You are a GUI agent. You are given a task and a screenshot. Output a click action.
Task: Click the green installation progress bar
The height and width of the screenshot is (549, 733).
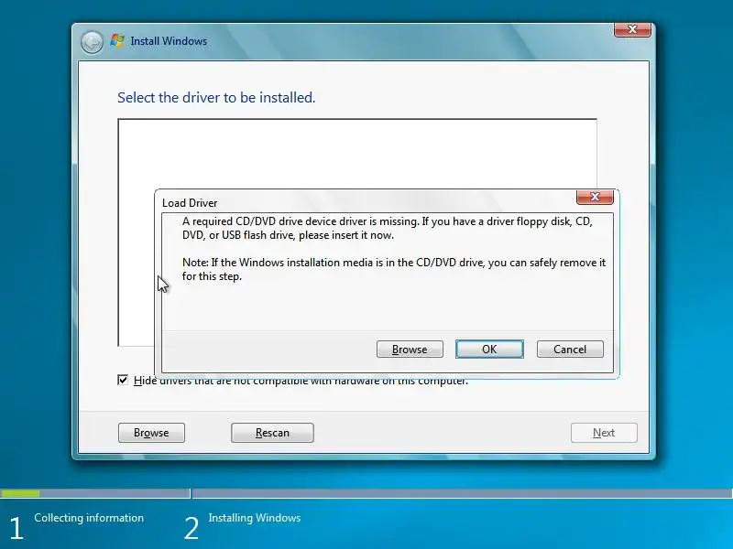[20, 493]
